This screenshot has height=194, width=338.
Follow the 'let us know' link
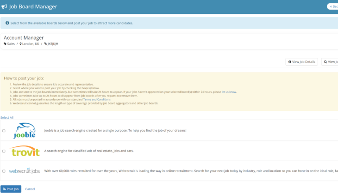coord(229,92)
